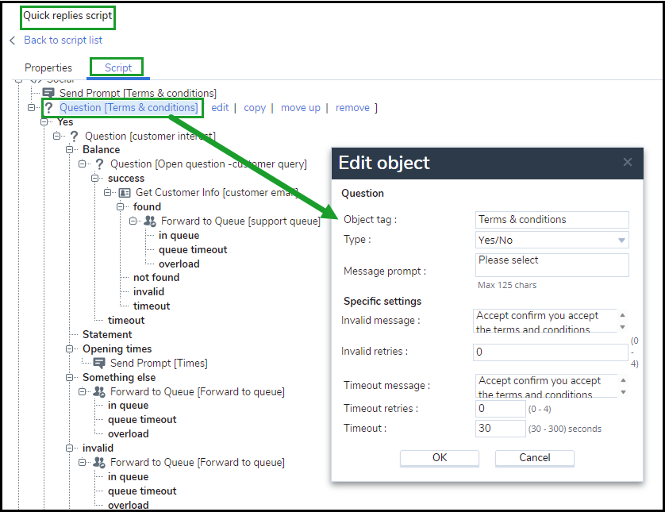
Task: Click the Cancel button
Action: click(x=534, y=458)
